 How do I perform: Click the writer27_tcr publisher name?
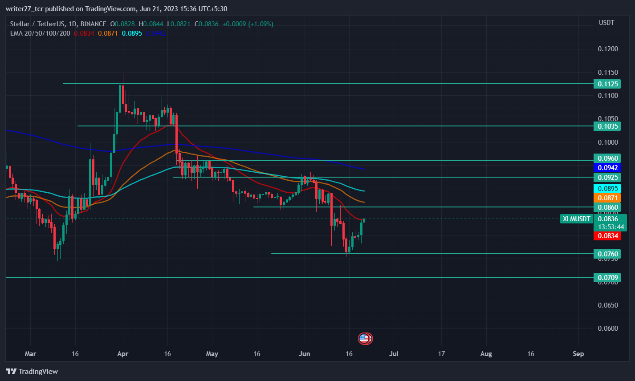pyautogui.click(x=24, y=9)
